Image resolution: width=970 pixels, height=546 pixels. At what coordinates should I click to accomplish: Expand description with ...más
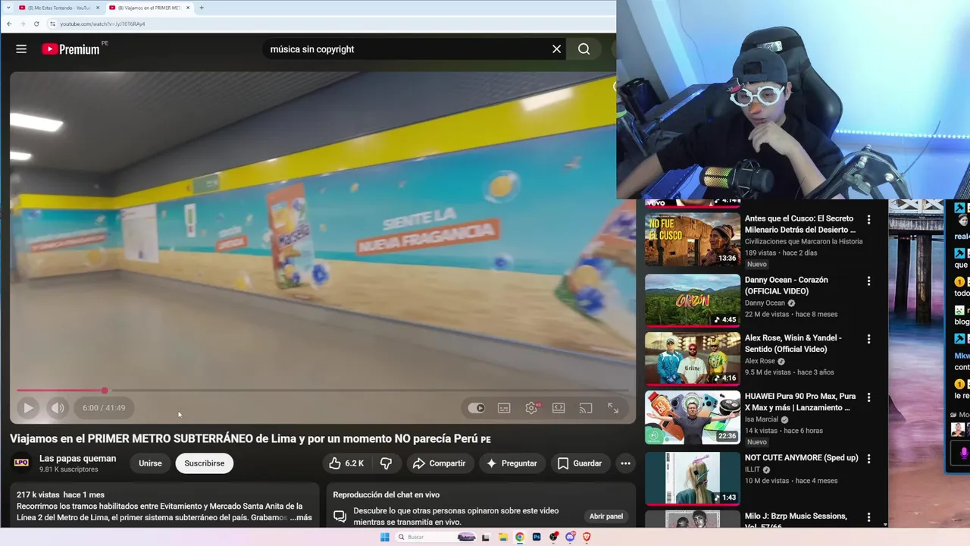(x=301, y=517)
